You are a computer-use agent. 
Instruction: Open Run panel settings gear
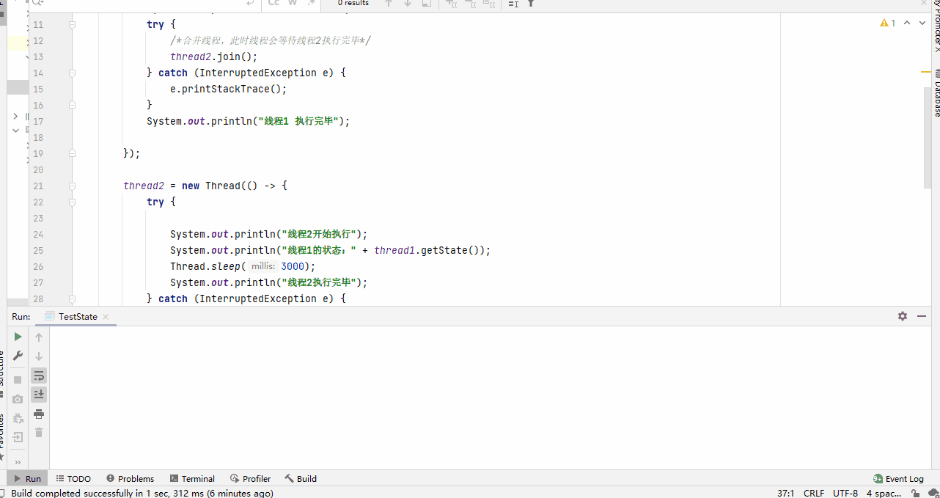click(903, 316)
